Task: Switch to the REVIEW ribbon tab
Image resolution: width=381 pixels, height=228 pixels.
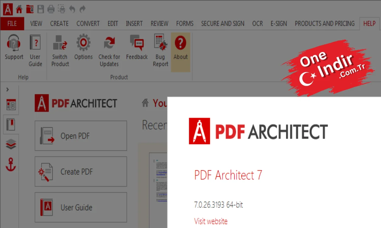Action: coord(159,24)
